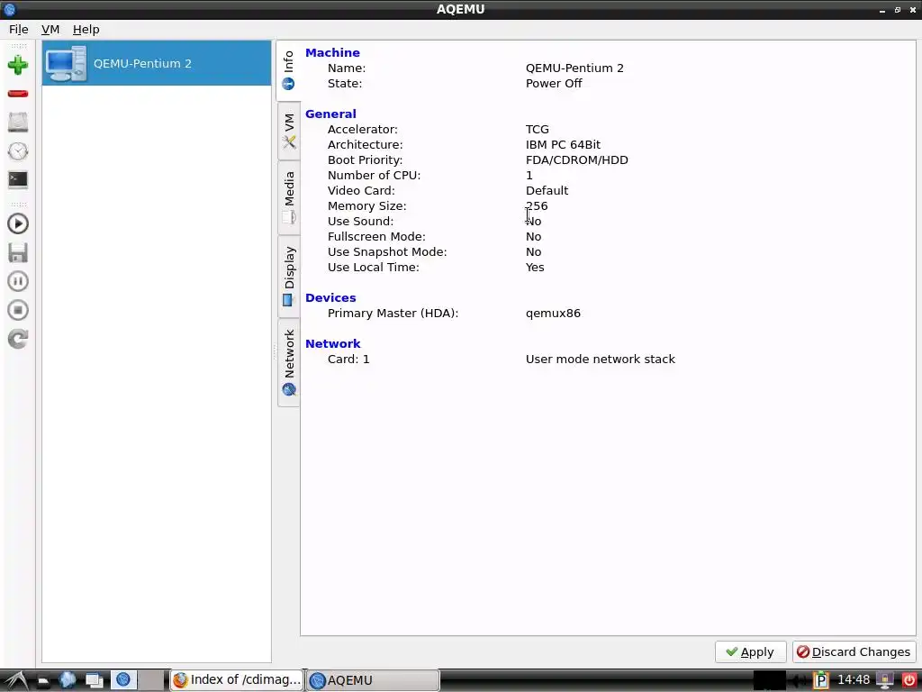The width and height of the screenshot is (922, 692).
Task: Click the 14:48 clock in taskbar
Action: click(x=854, y=680)
